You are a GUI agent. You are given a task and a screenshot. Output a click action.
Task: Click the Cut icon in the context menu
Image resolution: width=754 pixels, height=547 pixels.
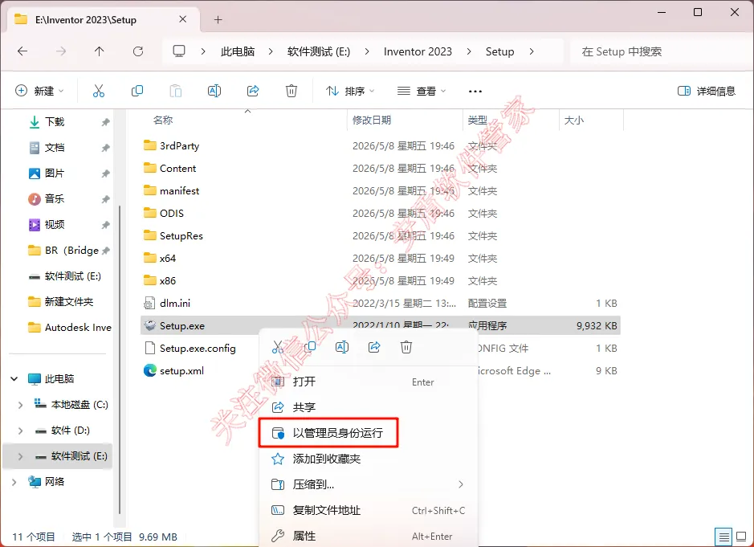click(x=278, y=347)
